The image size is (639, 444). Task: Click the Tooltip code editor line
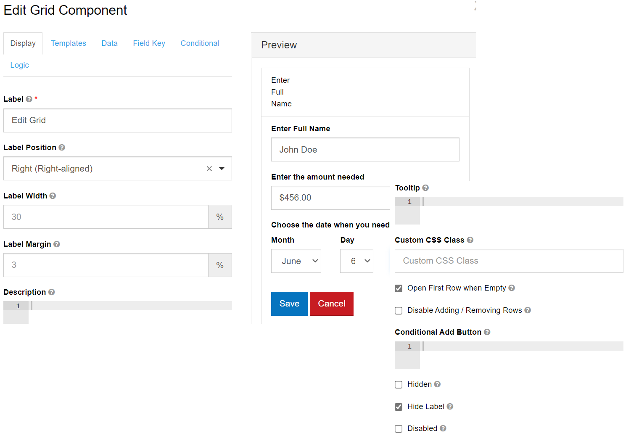[522, 201]
